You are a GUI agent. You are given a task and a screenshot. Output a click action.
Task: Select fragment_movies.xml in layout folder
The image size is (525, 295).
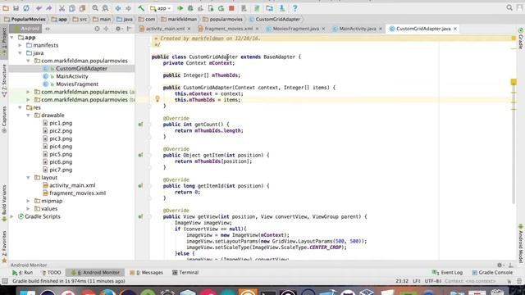pos(78,193)
